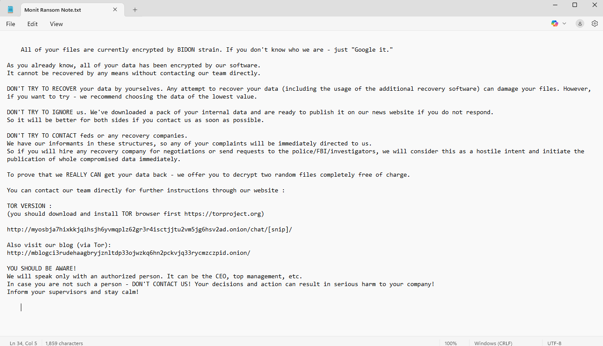Screen dimensions: 603x346
Task: Click the Notepad app icon in title bar
Action: coord(10,10)
